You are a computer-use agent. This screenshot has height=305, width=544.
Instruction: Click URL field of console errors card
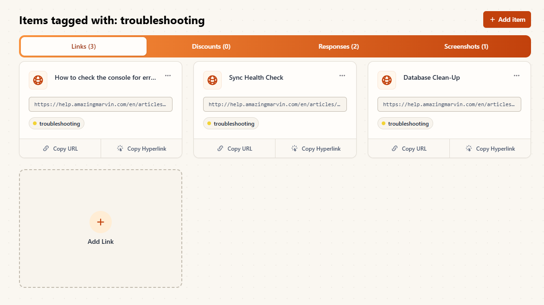tap(101, 104)
